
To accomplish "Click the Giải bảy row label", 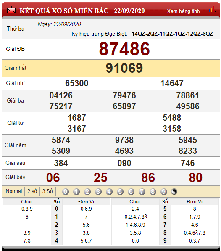I will pyautogui.click(x=16, y=177).
